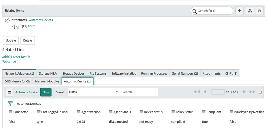Show info for the linux relation
The height and width of the screenshot is (128, 267).
coord(14,27)
